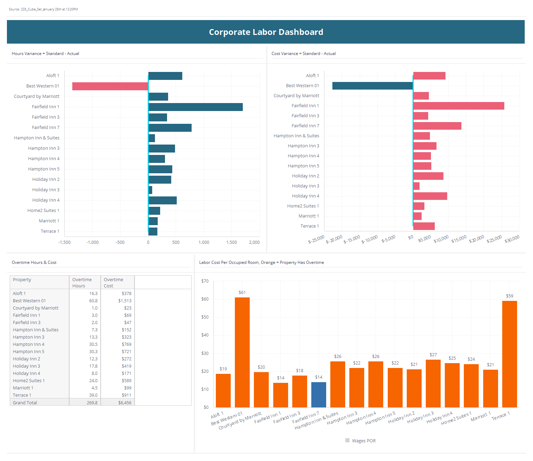Screen dimensions: 533x461
Task: Click the $61 Best Western 01 column
Action: (242, 352)
